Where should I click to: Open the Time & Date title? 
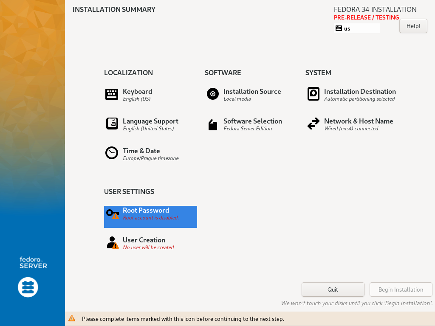click(141, 151)
